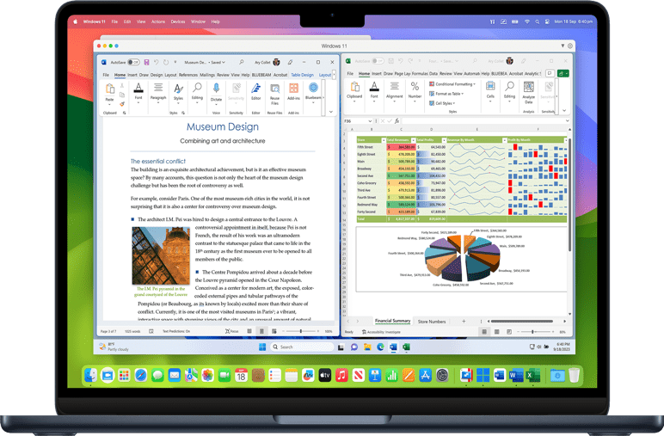664x436 pixels.
Task: Click the Add-ins icon in Word
Action: tap(294, 89)
